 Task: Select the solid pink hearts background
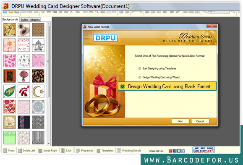click(10, 60)
